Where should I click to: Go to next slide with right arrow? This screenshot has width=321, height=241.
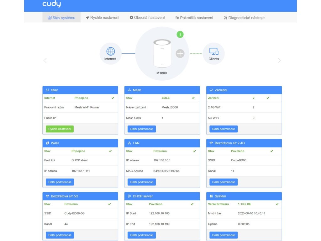pos(279,60)
